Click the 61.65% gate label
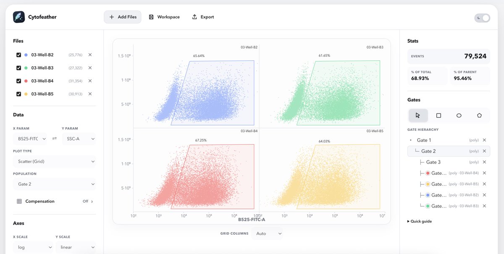Viewport: 504px width, 254px height. point(324,55)
